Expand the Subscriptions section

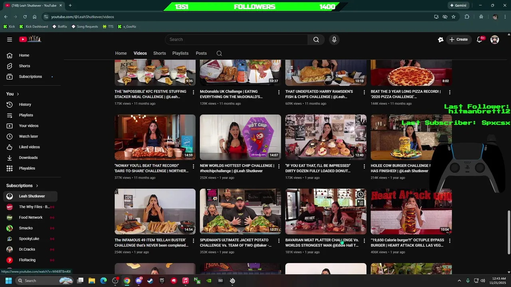[22, 186]
